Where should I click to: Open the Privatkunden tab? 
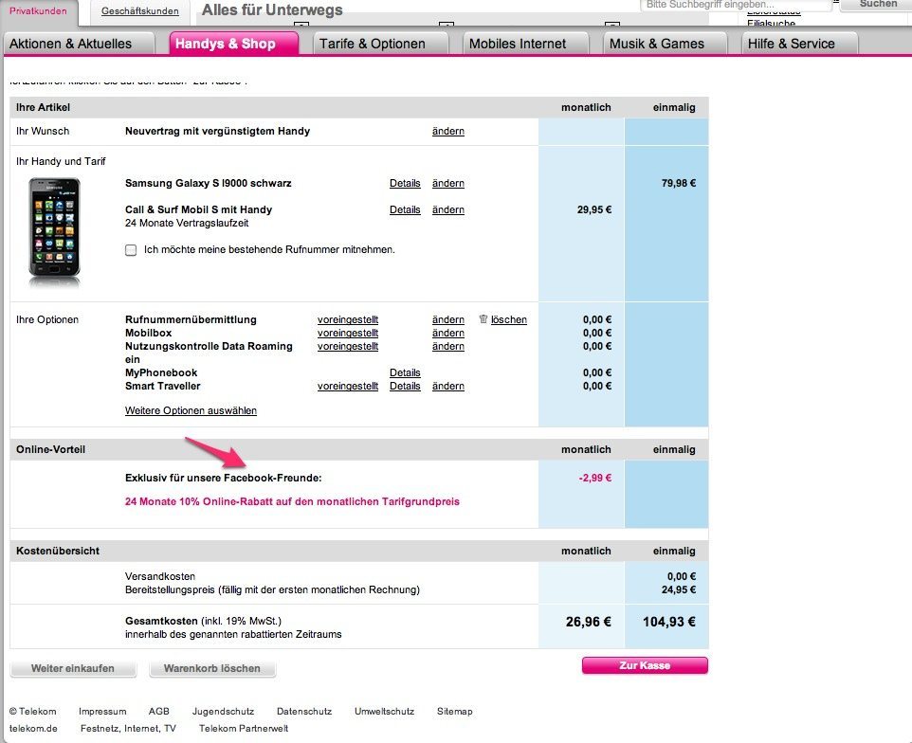tap(38, 11)
